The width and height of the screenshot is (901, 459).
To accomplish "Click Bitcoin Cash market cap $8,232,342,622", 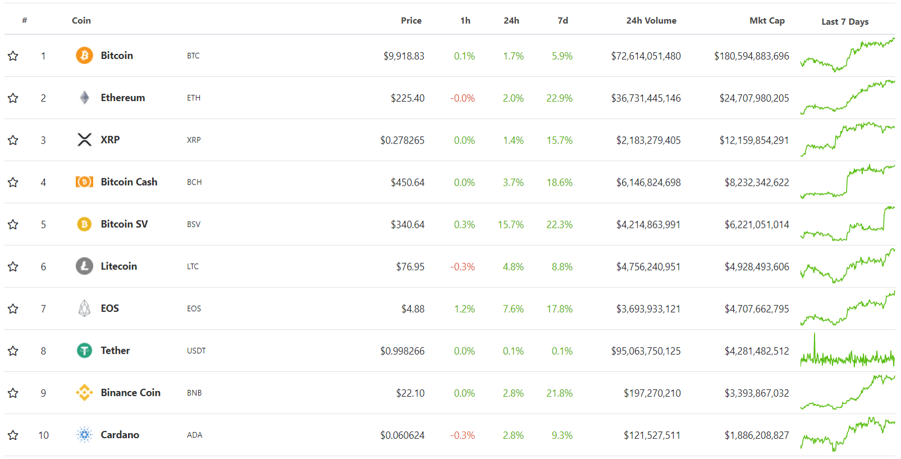I will tap(757, 182).
